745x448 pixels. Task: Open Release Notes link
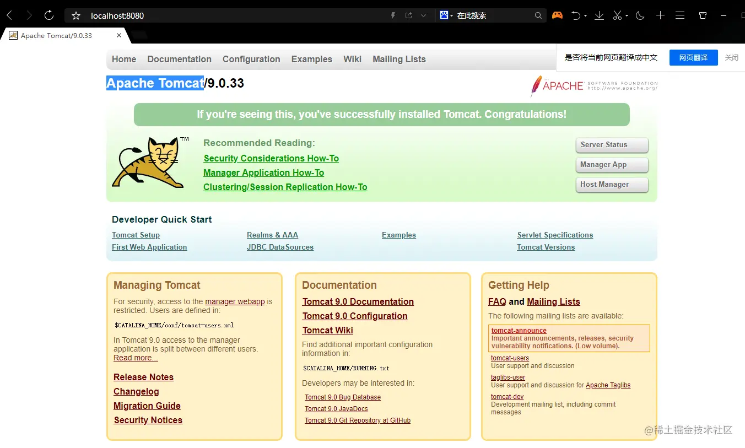[x=143, y=377]
